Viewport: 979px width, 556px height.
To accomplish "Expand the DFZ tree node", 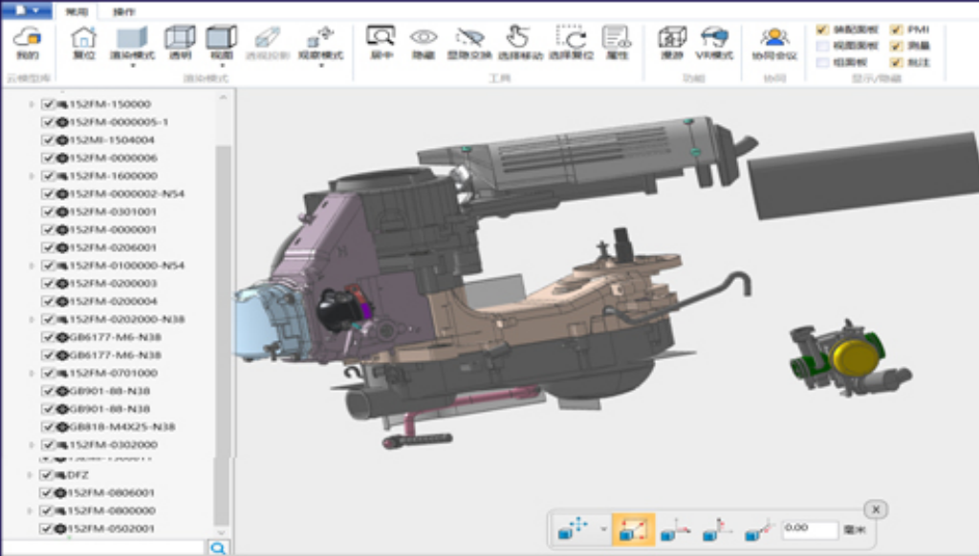I will pos(32,475).
